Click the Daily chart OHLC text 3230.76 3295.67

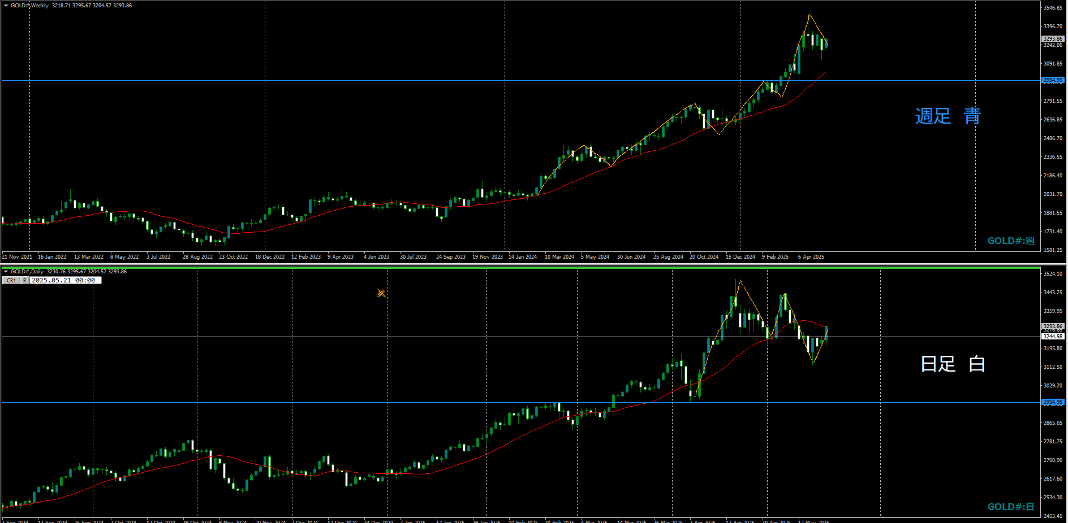tap(66, 272)
